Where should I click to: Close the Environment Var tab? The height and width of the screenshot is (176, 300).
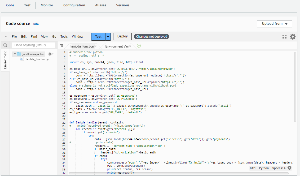130,46
